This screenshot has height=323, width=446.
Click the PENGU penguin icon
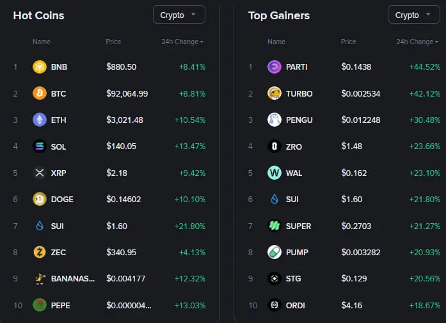[275, 120]
